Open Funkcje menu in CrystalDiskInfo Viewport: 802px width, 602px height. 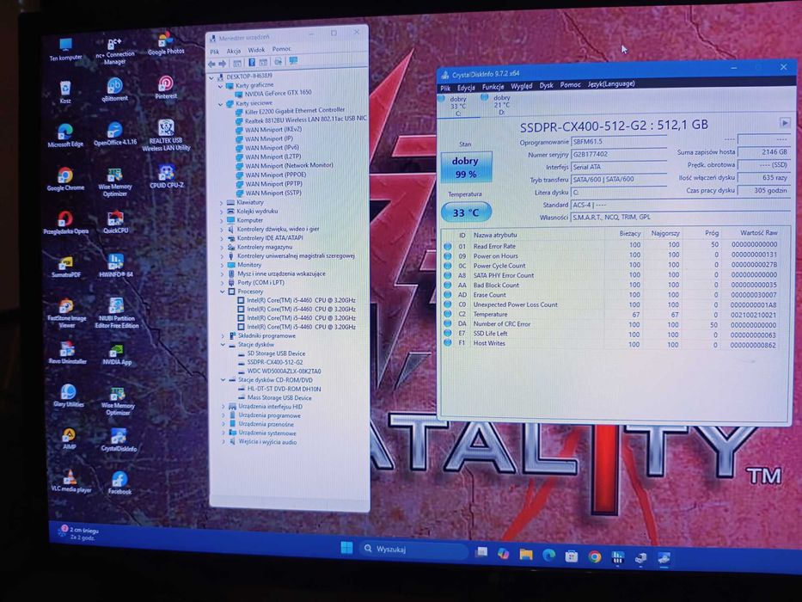[493, 87]
